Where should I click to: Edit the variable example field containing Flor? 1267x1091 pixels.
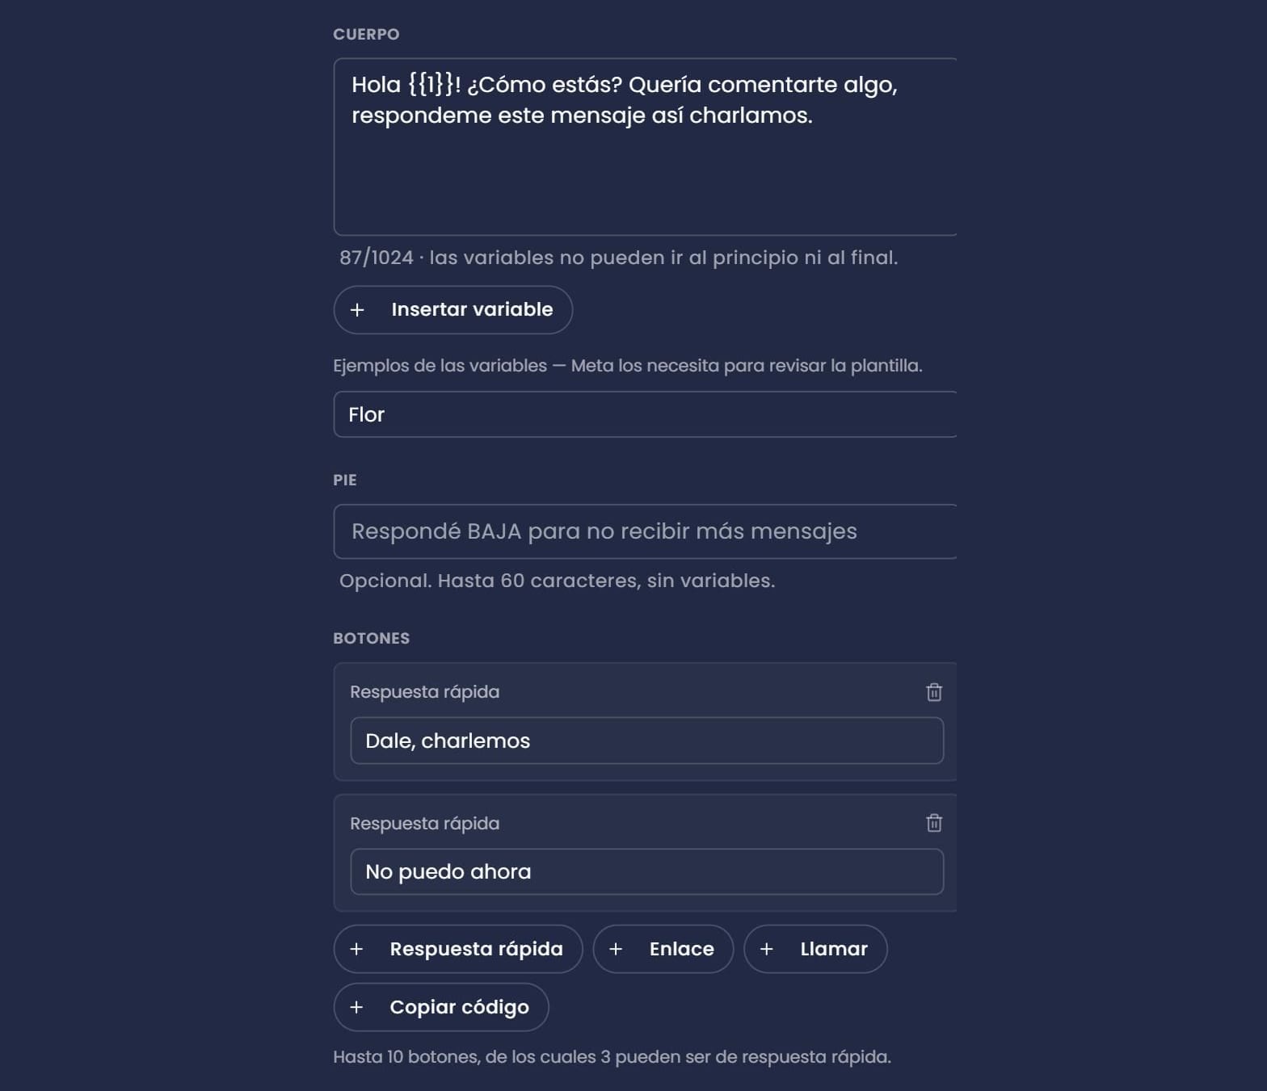click(x=645, y=414)
